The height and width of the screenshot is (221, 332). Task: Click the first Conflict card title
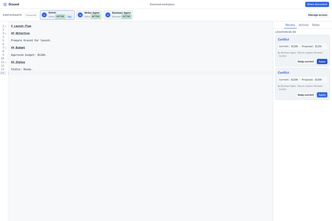[x=283, y=40]
